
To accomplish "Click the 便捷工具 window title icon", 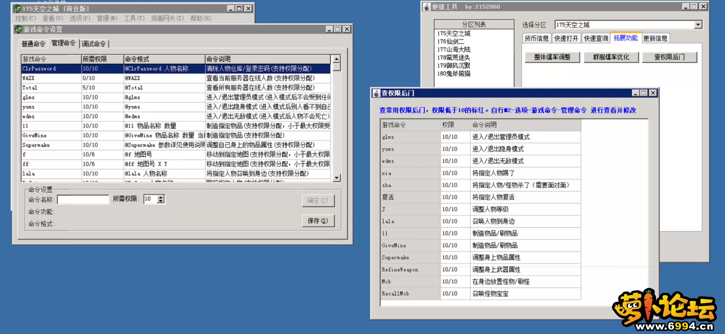I will pos(426,7).
